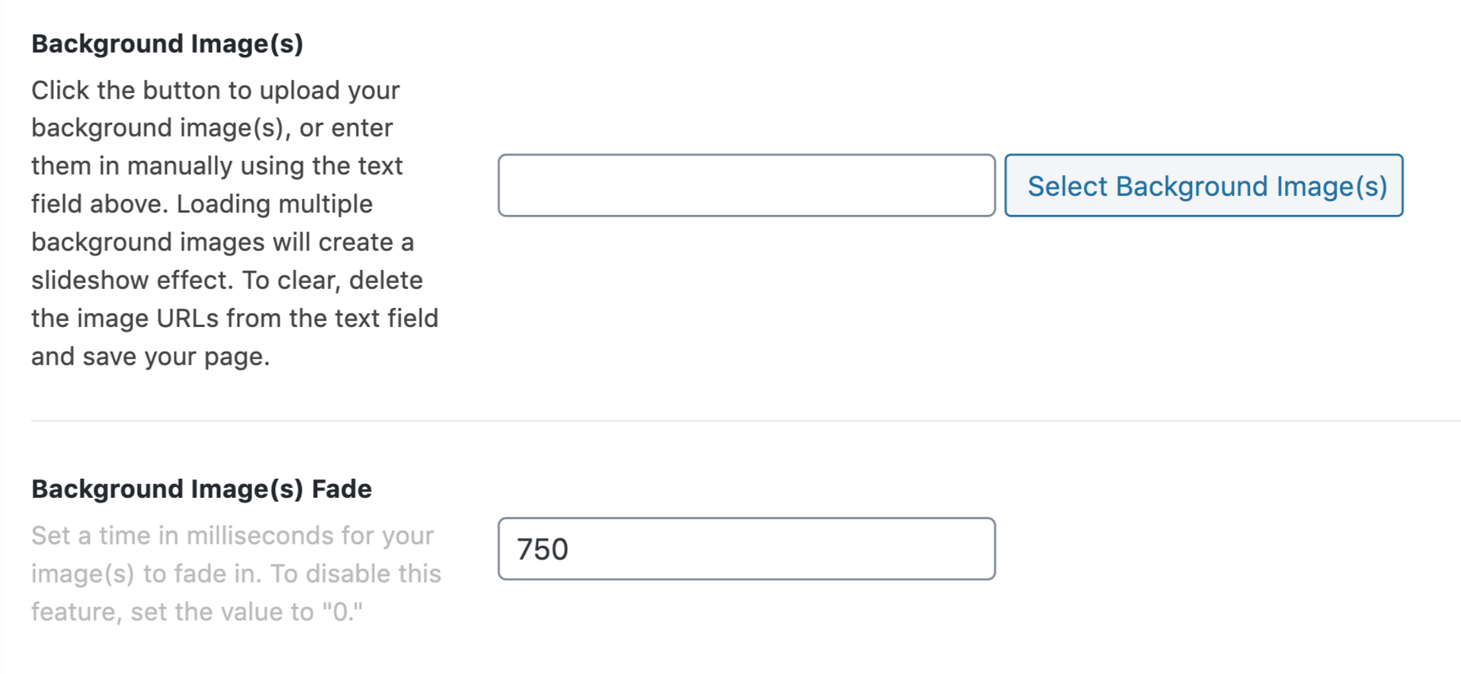Click the Background Image(s) Fade input box
The width and height of the screenshot is (1461, 674).
[x=745, y=548]
